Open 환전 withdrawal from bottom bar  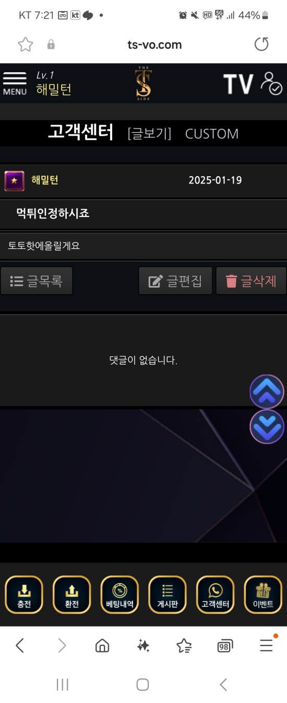coord(71,595)
